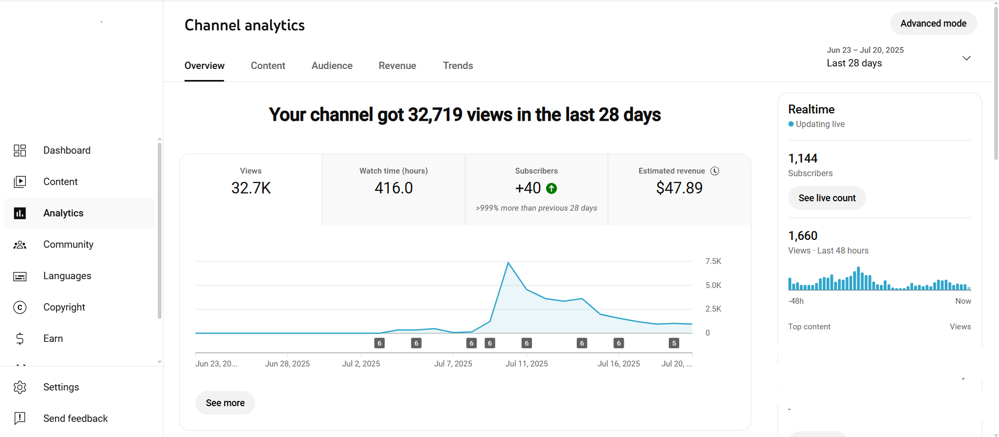Click the Earn dollar sign icon
This screenshot has width=999, height=437.
coord(20,339)
